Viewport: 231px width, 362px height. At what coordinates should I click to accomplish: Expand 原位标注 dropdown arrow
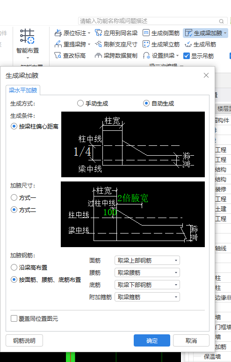pos(89,33)
